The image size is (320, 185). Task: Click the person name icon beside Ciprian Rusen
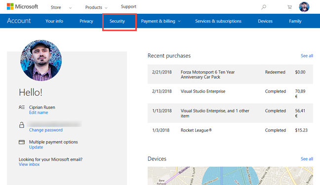(22, 107)
